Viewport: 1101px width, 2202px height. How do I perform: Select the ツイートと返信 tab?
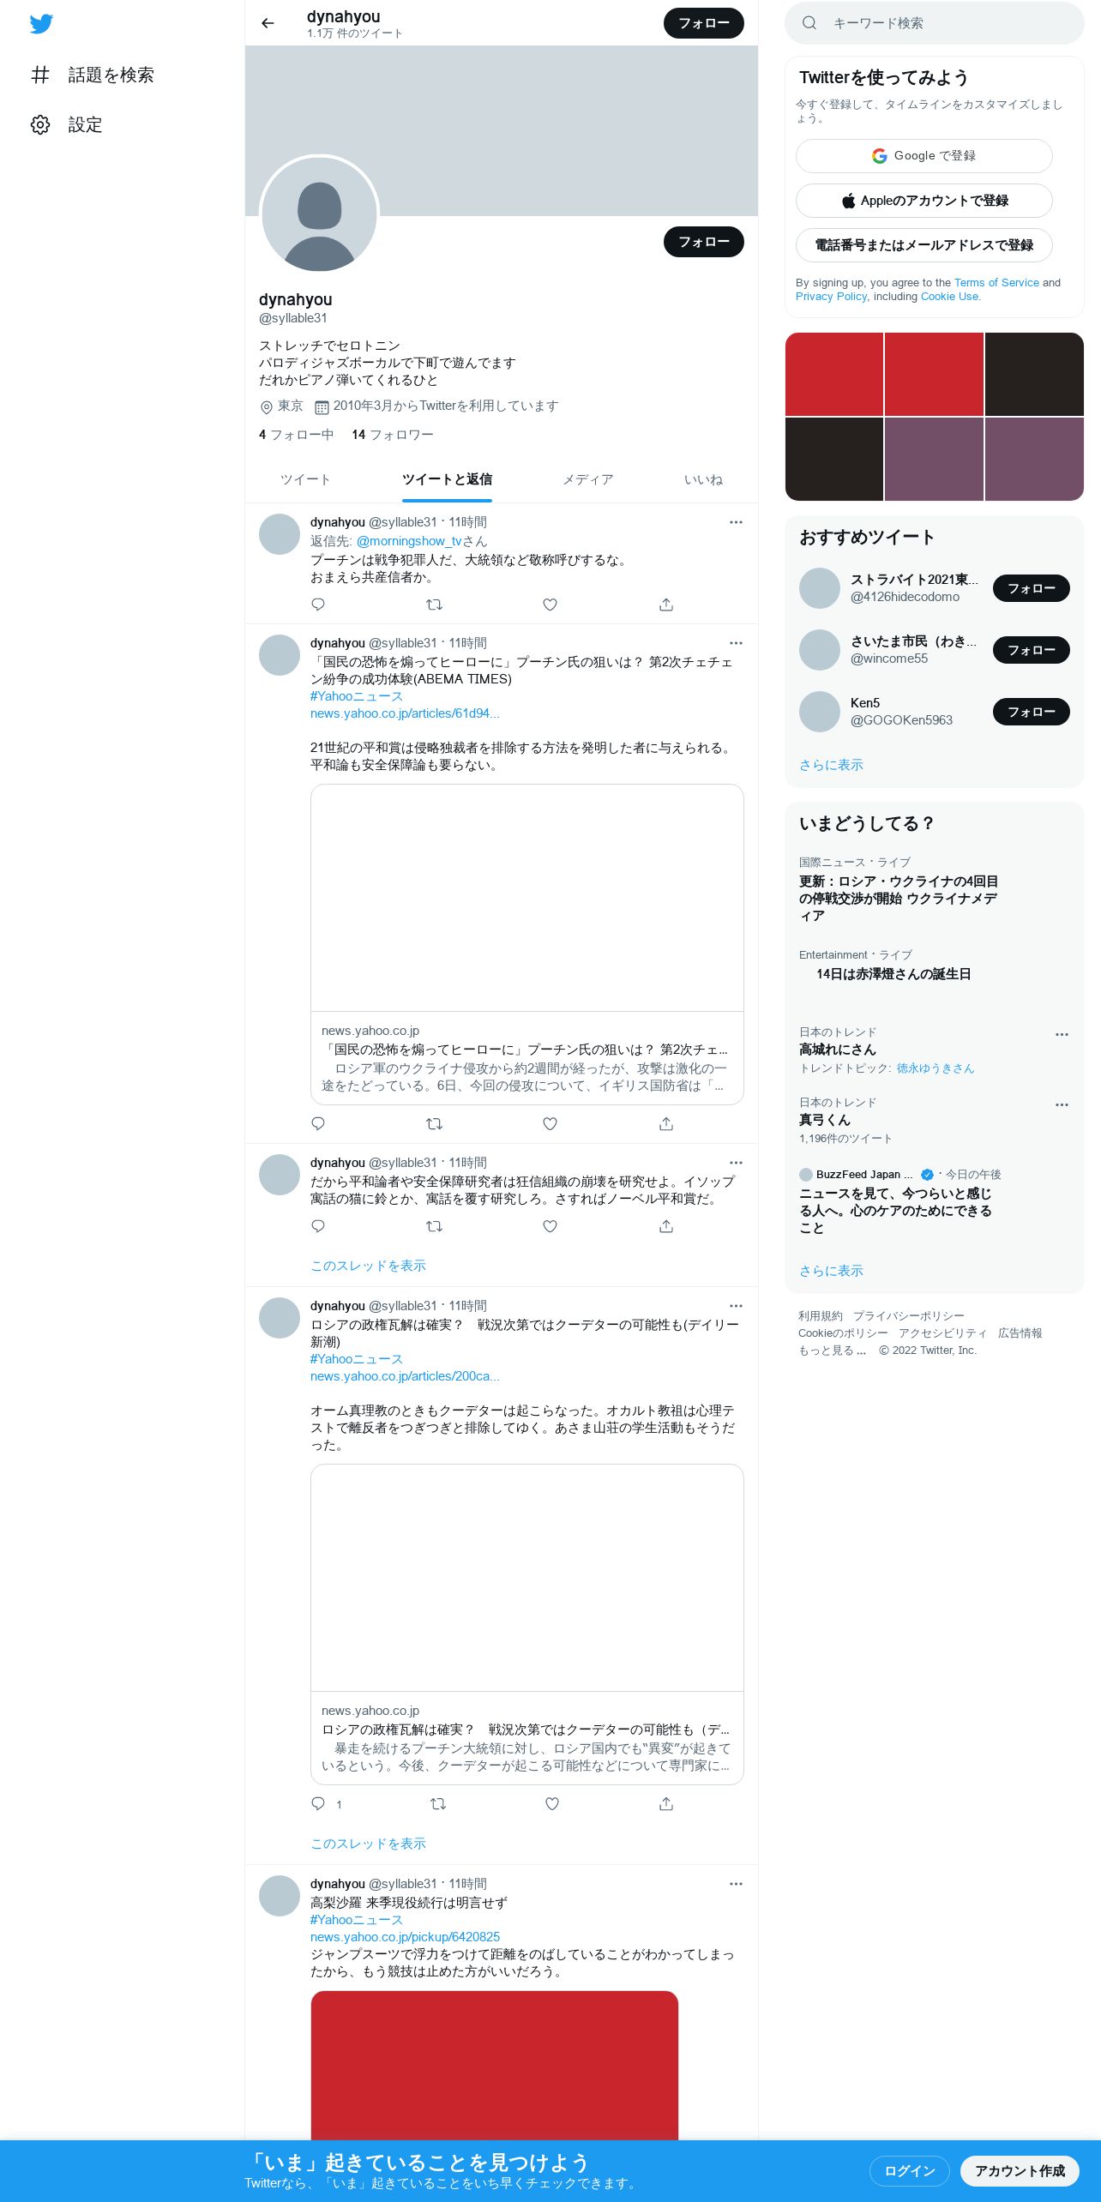(x=447, y=480)
